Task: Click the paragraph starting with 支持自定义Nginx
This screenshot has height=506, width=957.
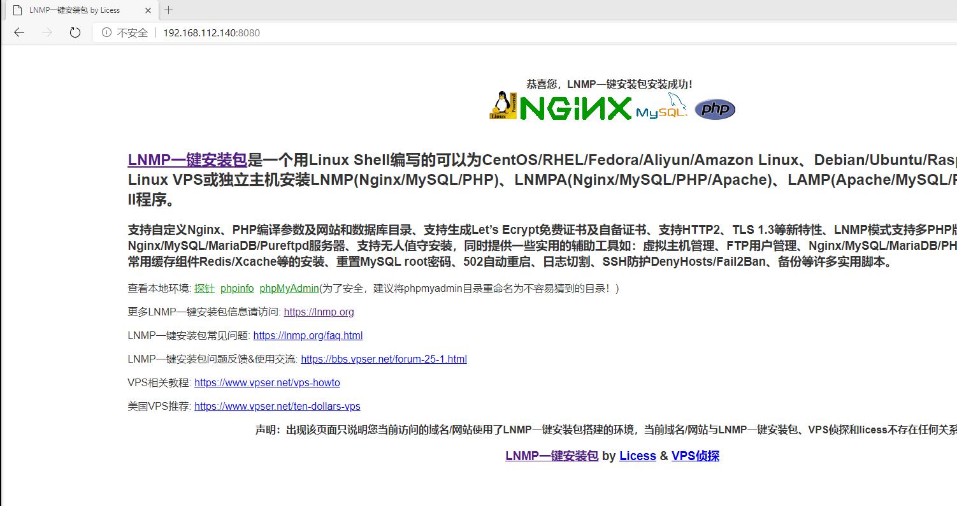Action: [x=542, y=246]
